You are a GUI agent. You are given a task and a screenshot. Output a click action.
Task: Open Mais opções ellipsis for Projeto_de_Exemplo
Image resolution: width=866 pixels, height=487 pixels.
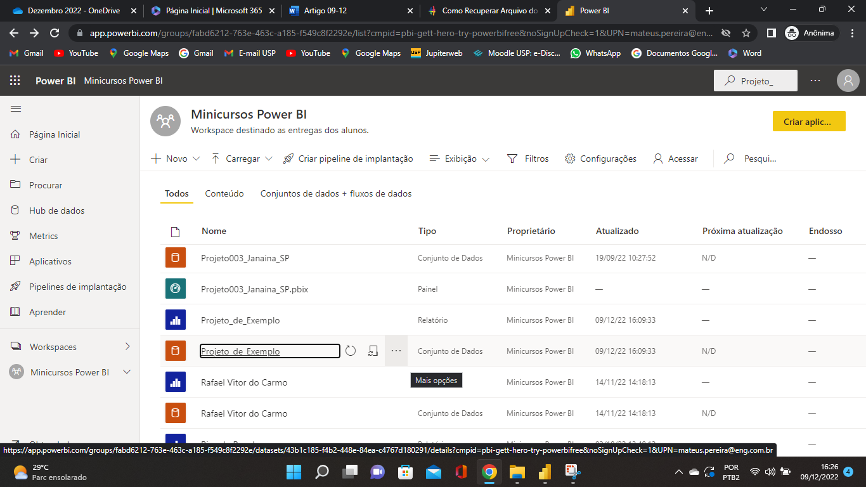pos(396,351)
